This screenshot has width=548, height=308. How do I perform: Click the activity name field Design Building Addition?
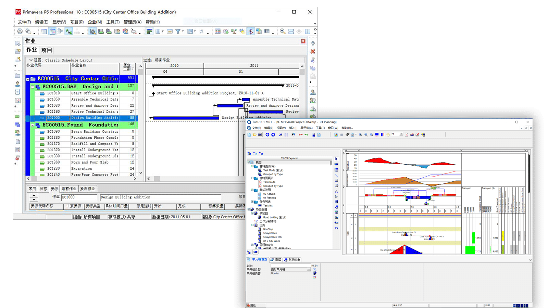pos(160,197)
